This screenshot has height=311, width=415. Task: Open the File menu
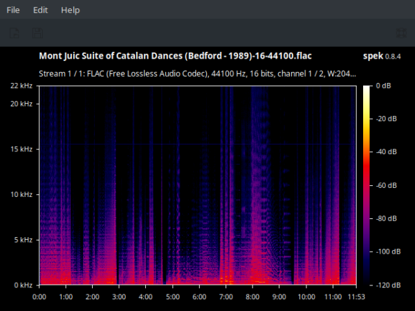point(13,10)
